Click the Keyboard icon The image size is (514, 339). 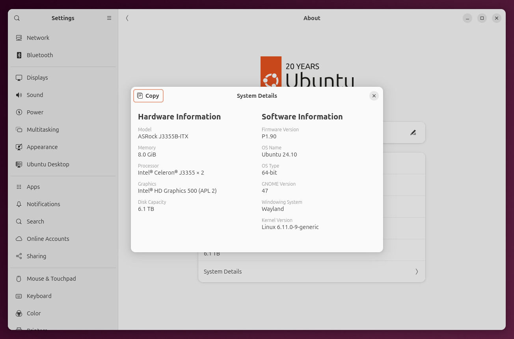coord(19,296)
